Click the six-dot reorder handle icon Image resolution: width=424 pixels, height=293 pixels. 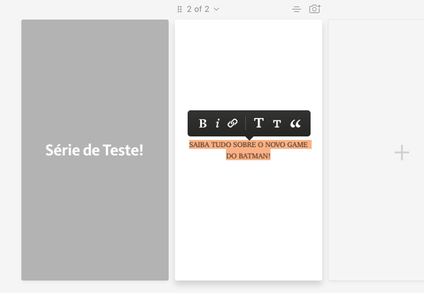coord(179,10)
